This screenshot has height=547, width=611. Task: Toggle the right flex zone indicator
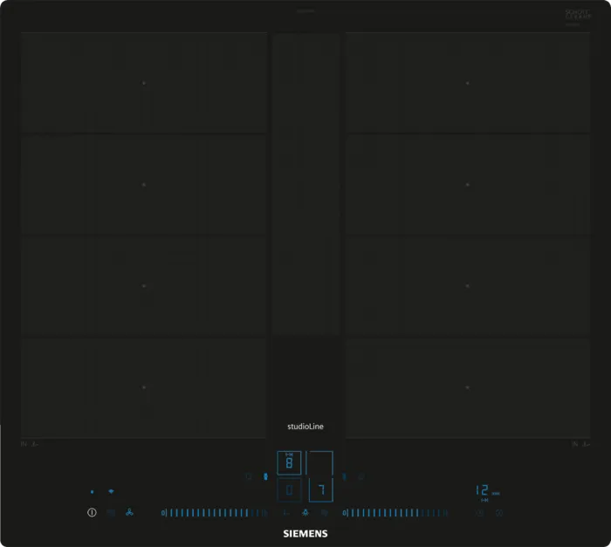[x=345, y=477]
